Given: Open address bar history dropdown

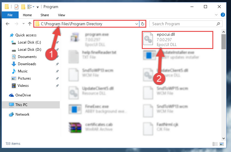Looking at the screenshot, I should [x=137, y=24].
